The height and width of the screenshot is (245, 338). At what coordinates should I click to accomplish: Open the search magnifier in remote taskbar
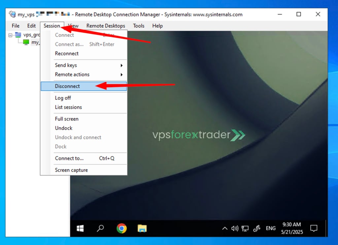tap(100, 228)
